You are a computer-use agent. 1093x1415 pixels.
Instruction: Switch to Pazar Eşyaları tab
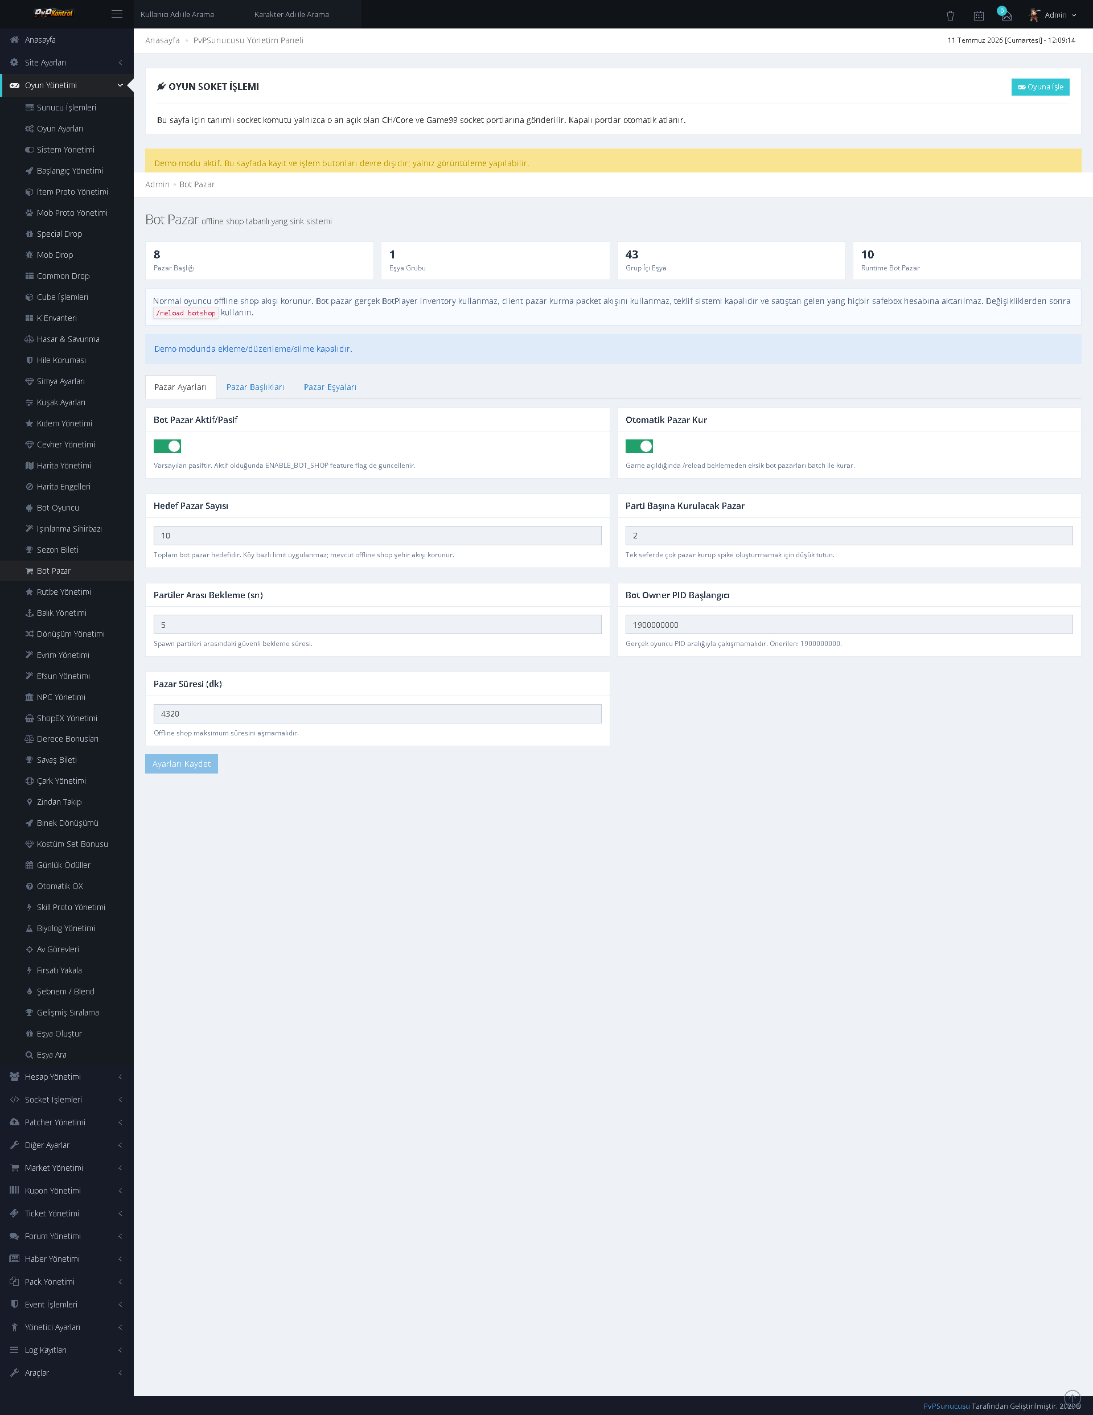coord(330,387)
